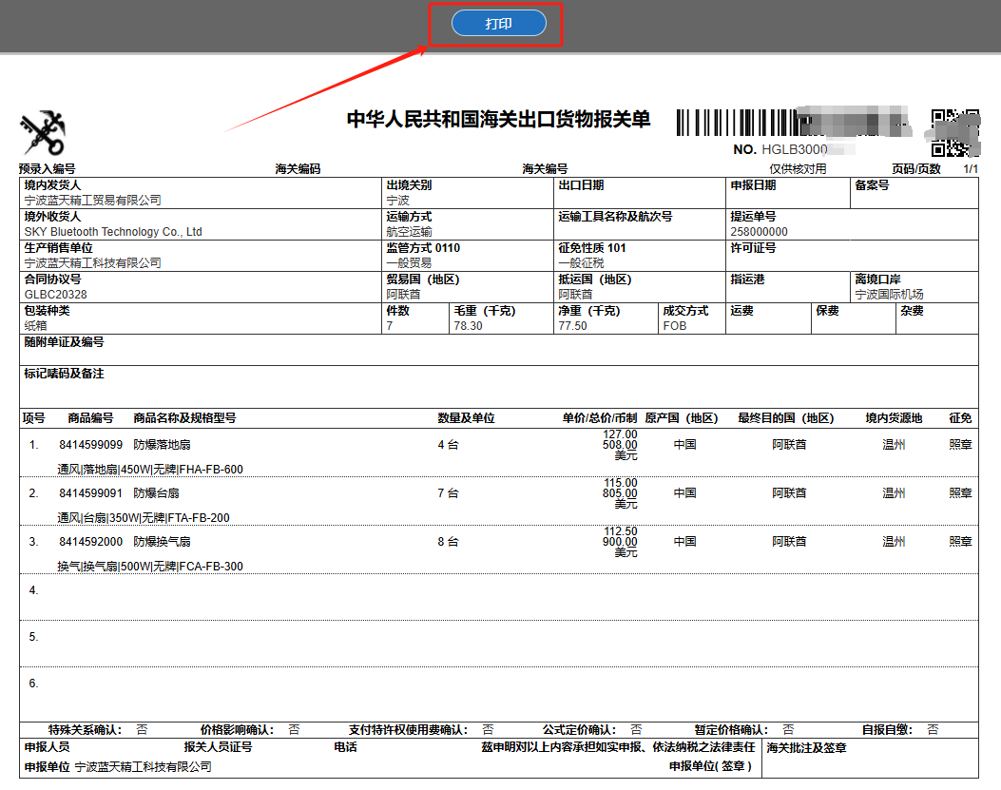The width and height of the screenshot is (1001, 790).
Task: Select the consignee SKY Bluetooth Technology Co., Ltd
Action: (x=113, y=232)
